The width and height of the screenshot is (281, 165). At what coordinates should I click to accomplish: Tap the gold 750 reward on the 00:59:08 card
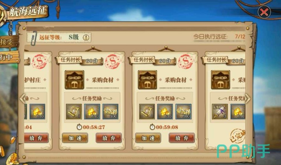[165, 111]
